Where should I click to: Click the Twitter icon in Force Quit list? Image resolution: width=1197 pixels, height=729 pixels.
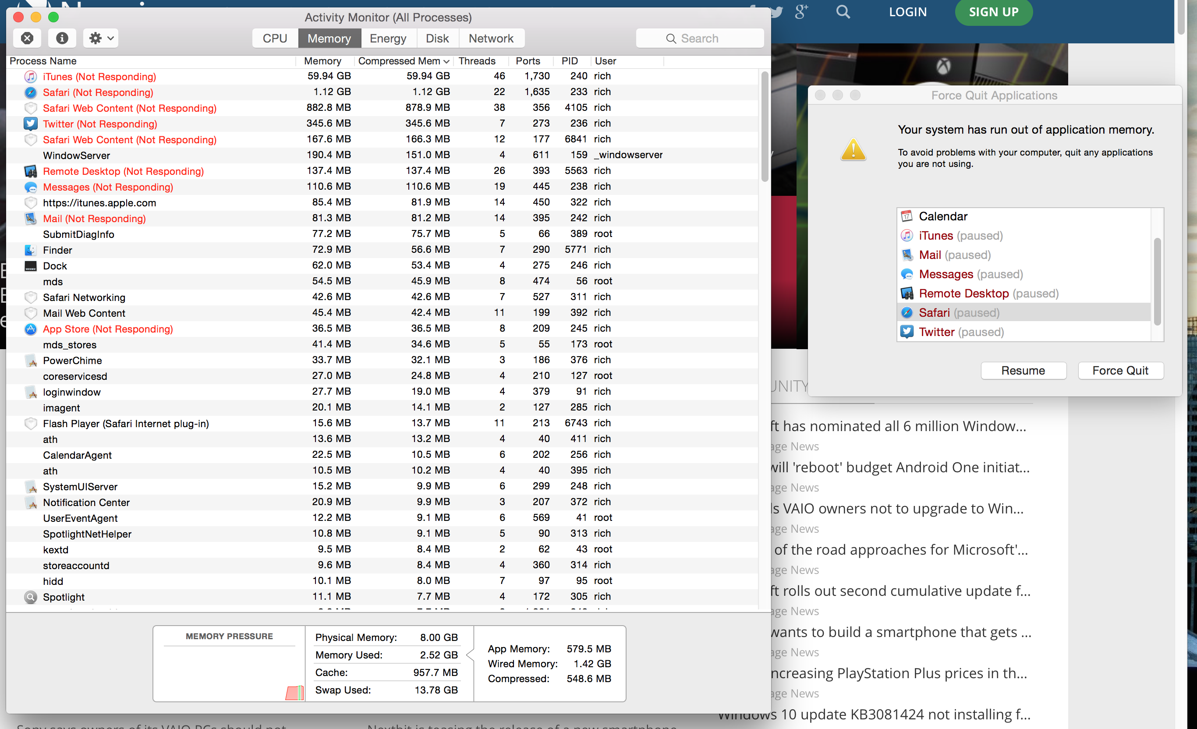(x=907, y=332)
